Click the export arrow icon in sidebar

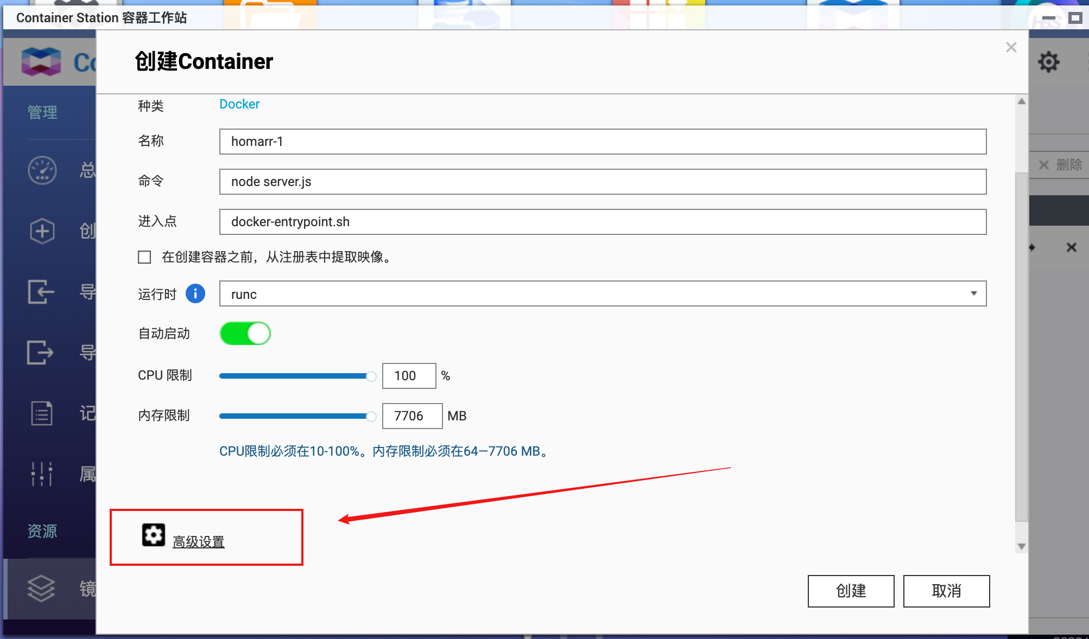[x=41, y=353]
